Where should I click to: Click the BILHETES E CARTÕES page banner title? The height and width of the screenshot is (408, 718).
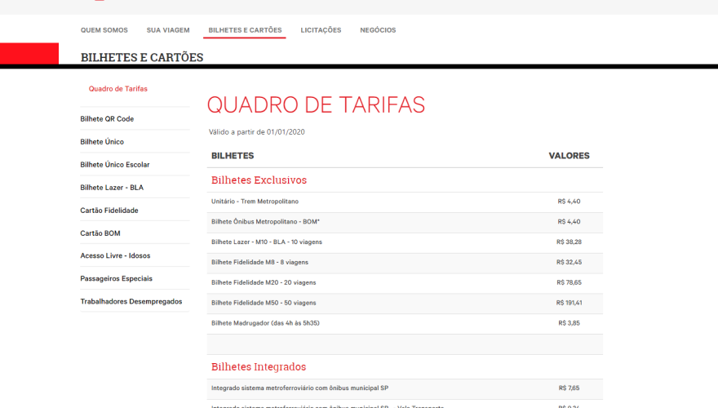tap(142, 57)
